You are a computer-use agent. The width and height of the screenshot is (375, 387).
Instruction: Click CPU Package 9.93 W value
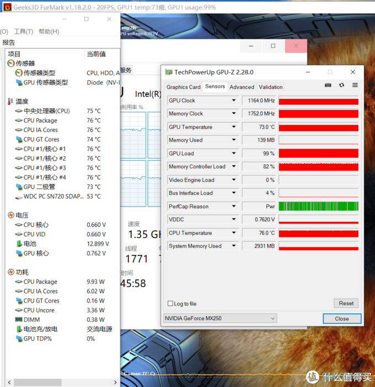pos(95,282)
